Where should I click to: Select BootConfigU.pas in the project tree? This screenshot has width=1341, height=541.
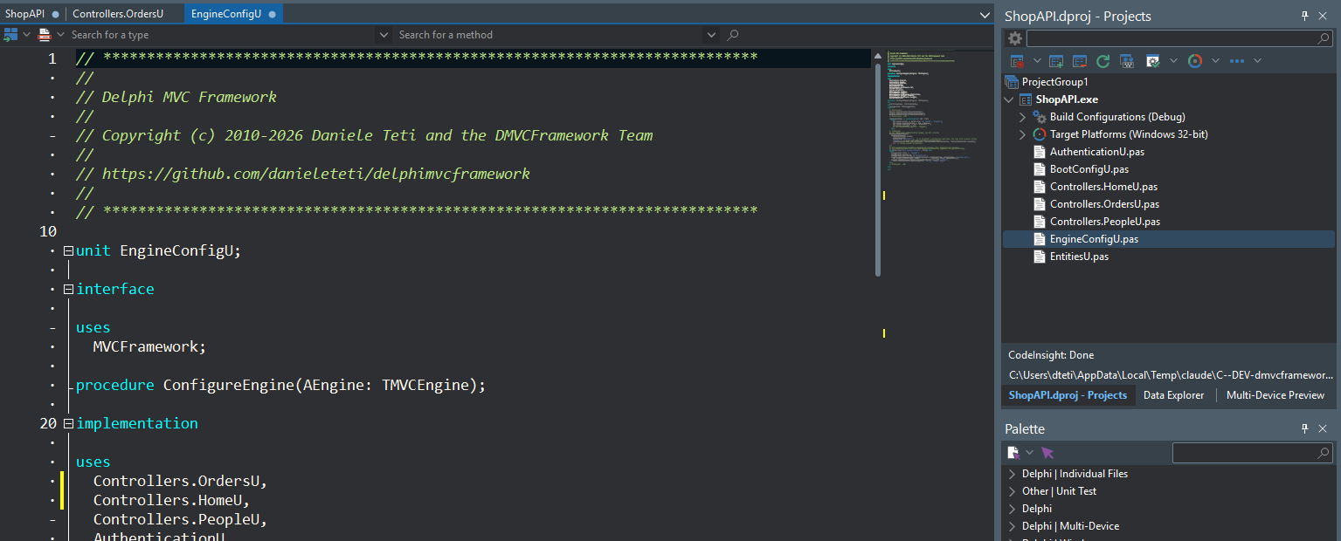1089,169
